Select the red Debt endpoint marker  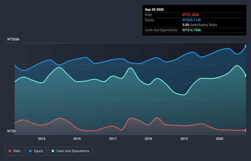tap(246, 130)
